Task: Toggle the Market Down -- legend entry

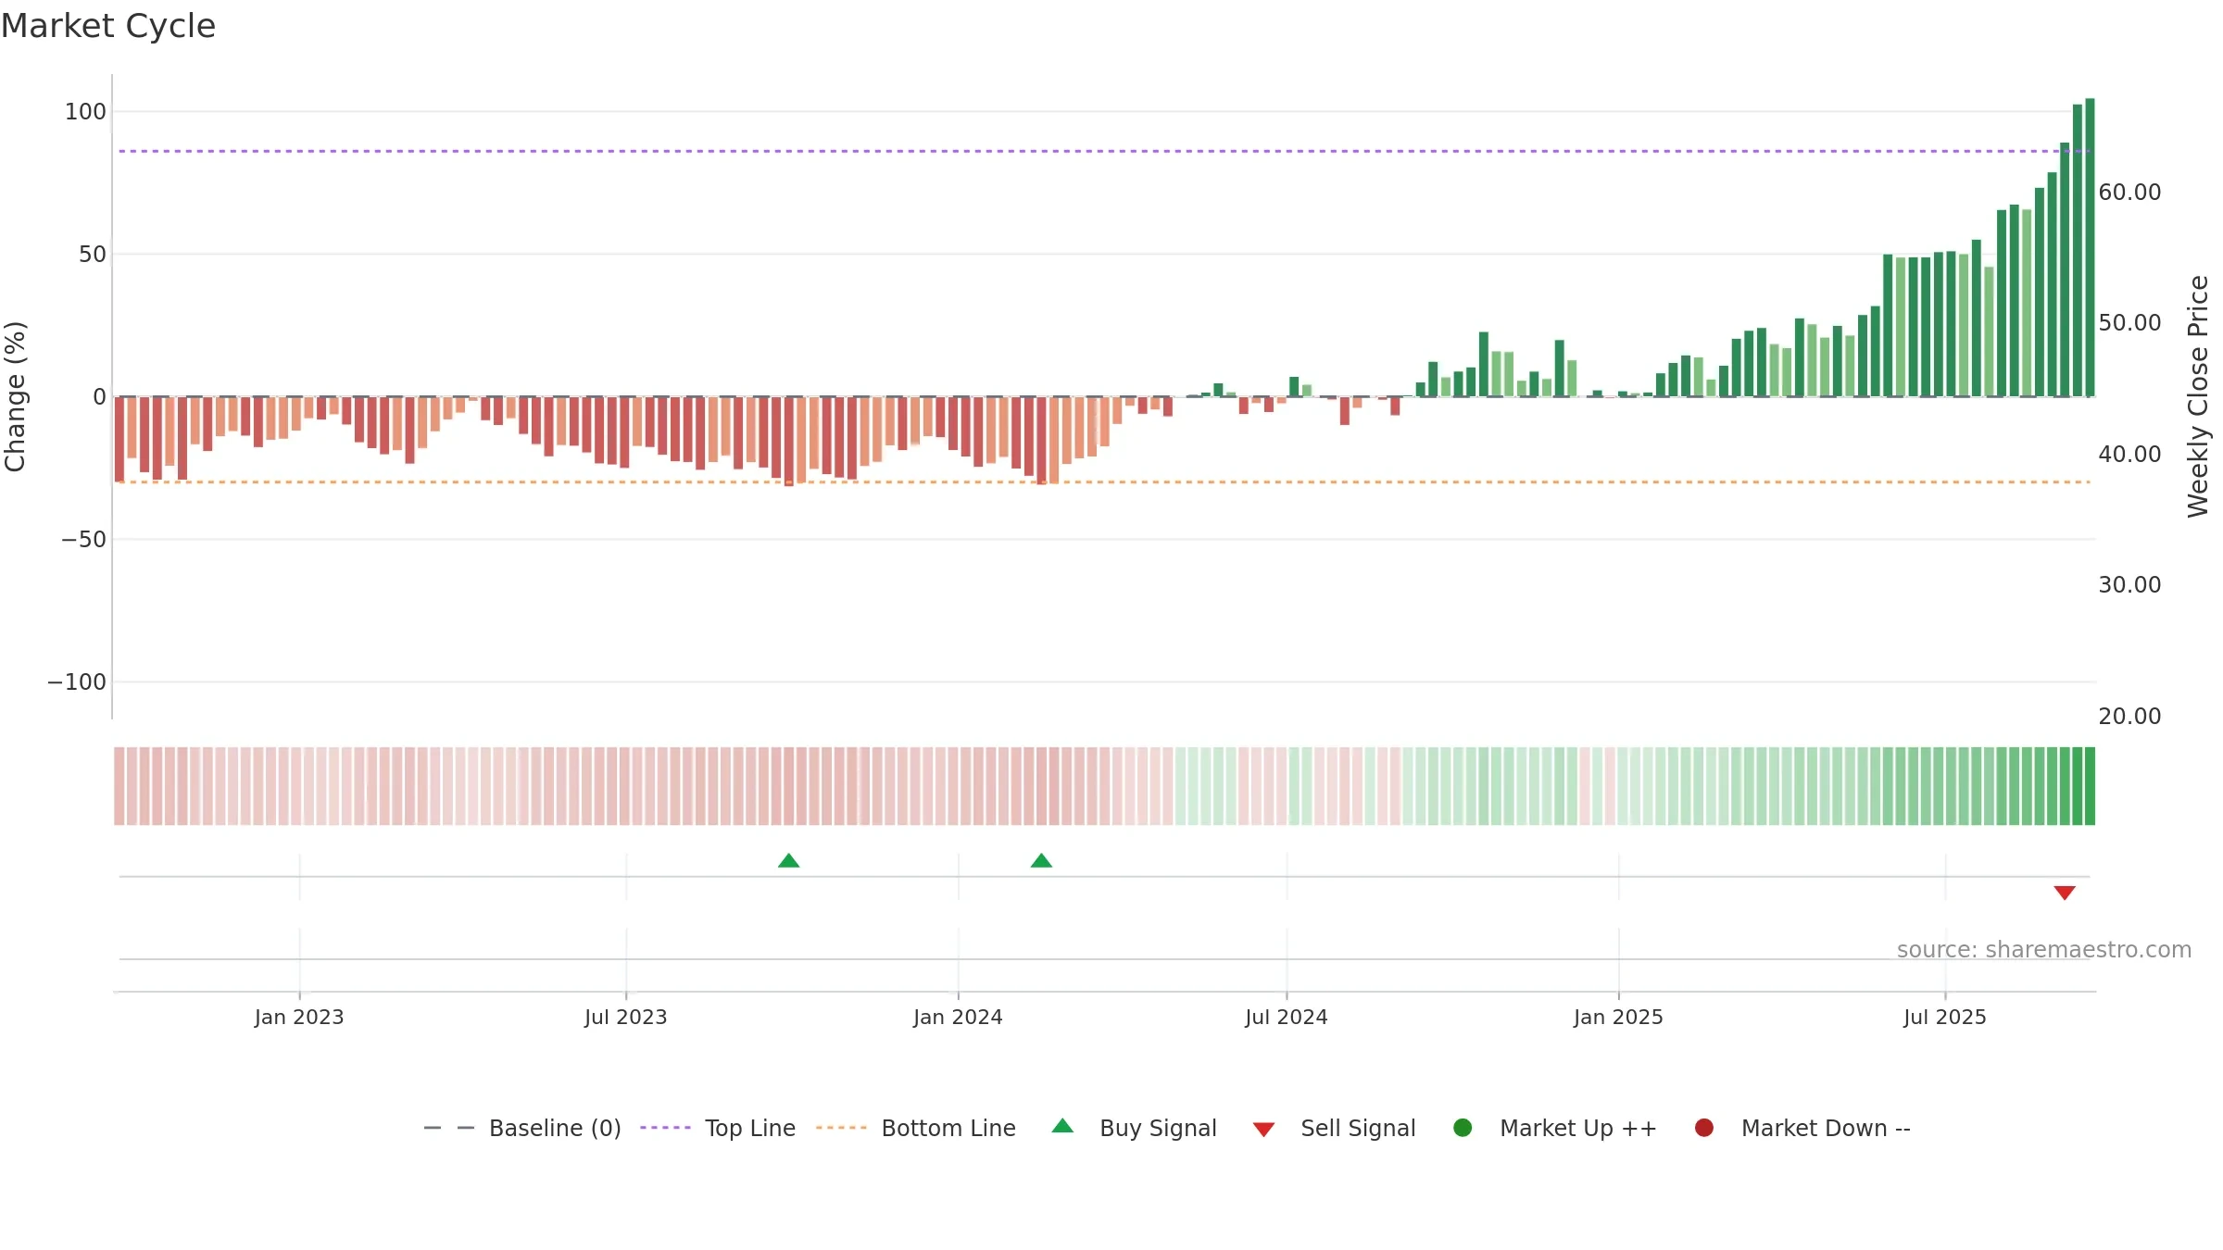Action: [1802, 1128]
